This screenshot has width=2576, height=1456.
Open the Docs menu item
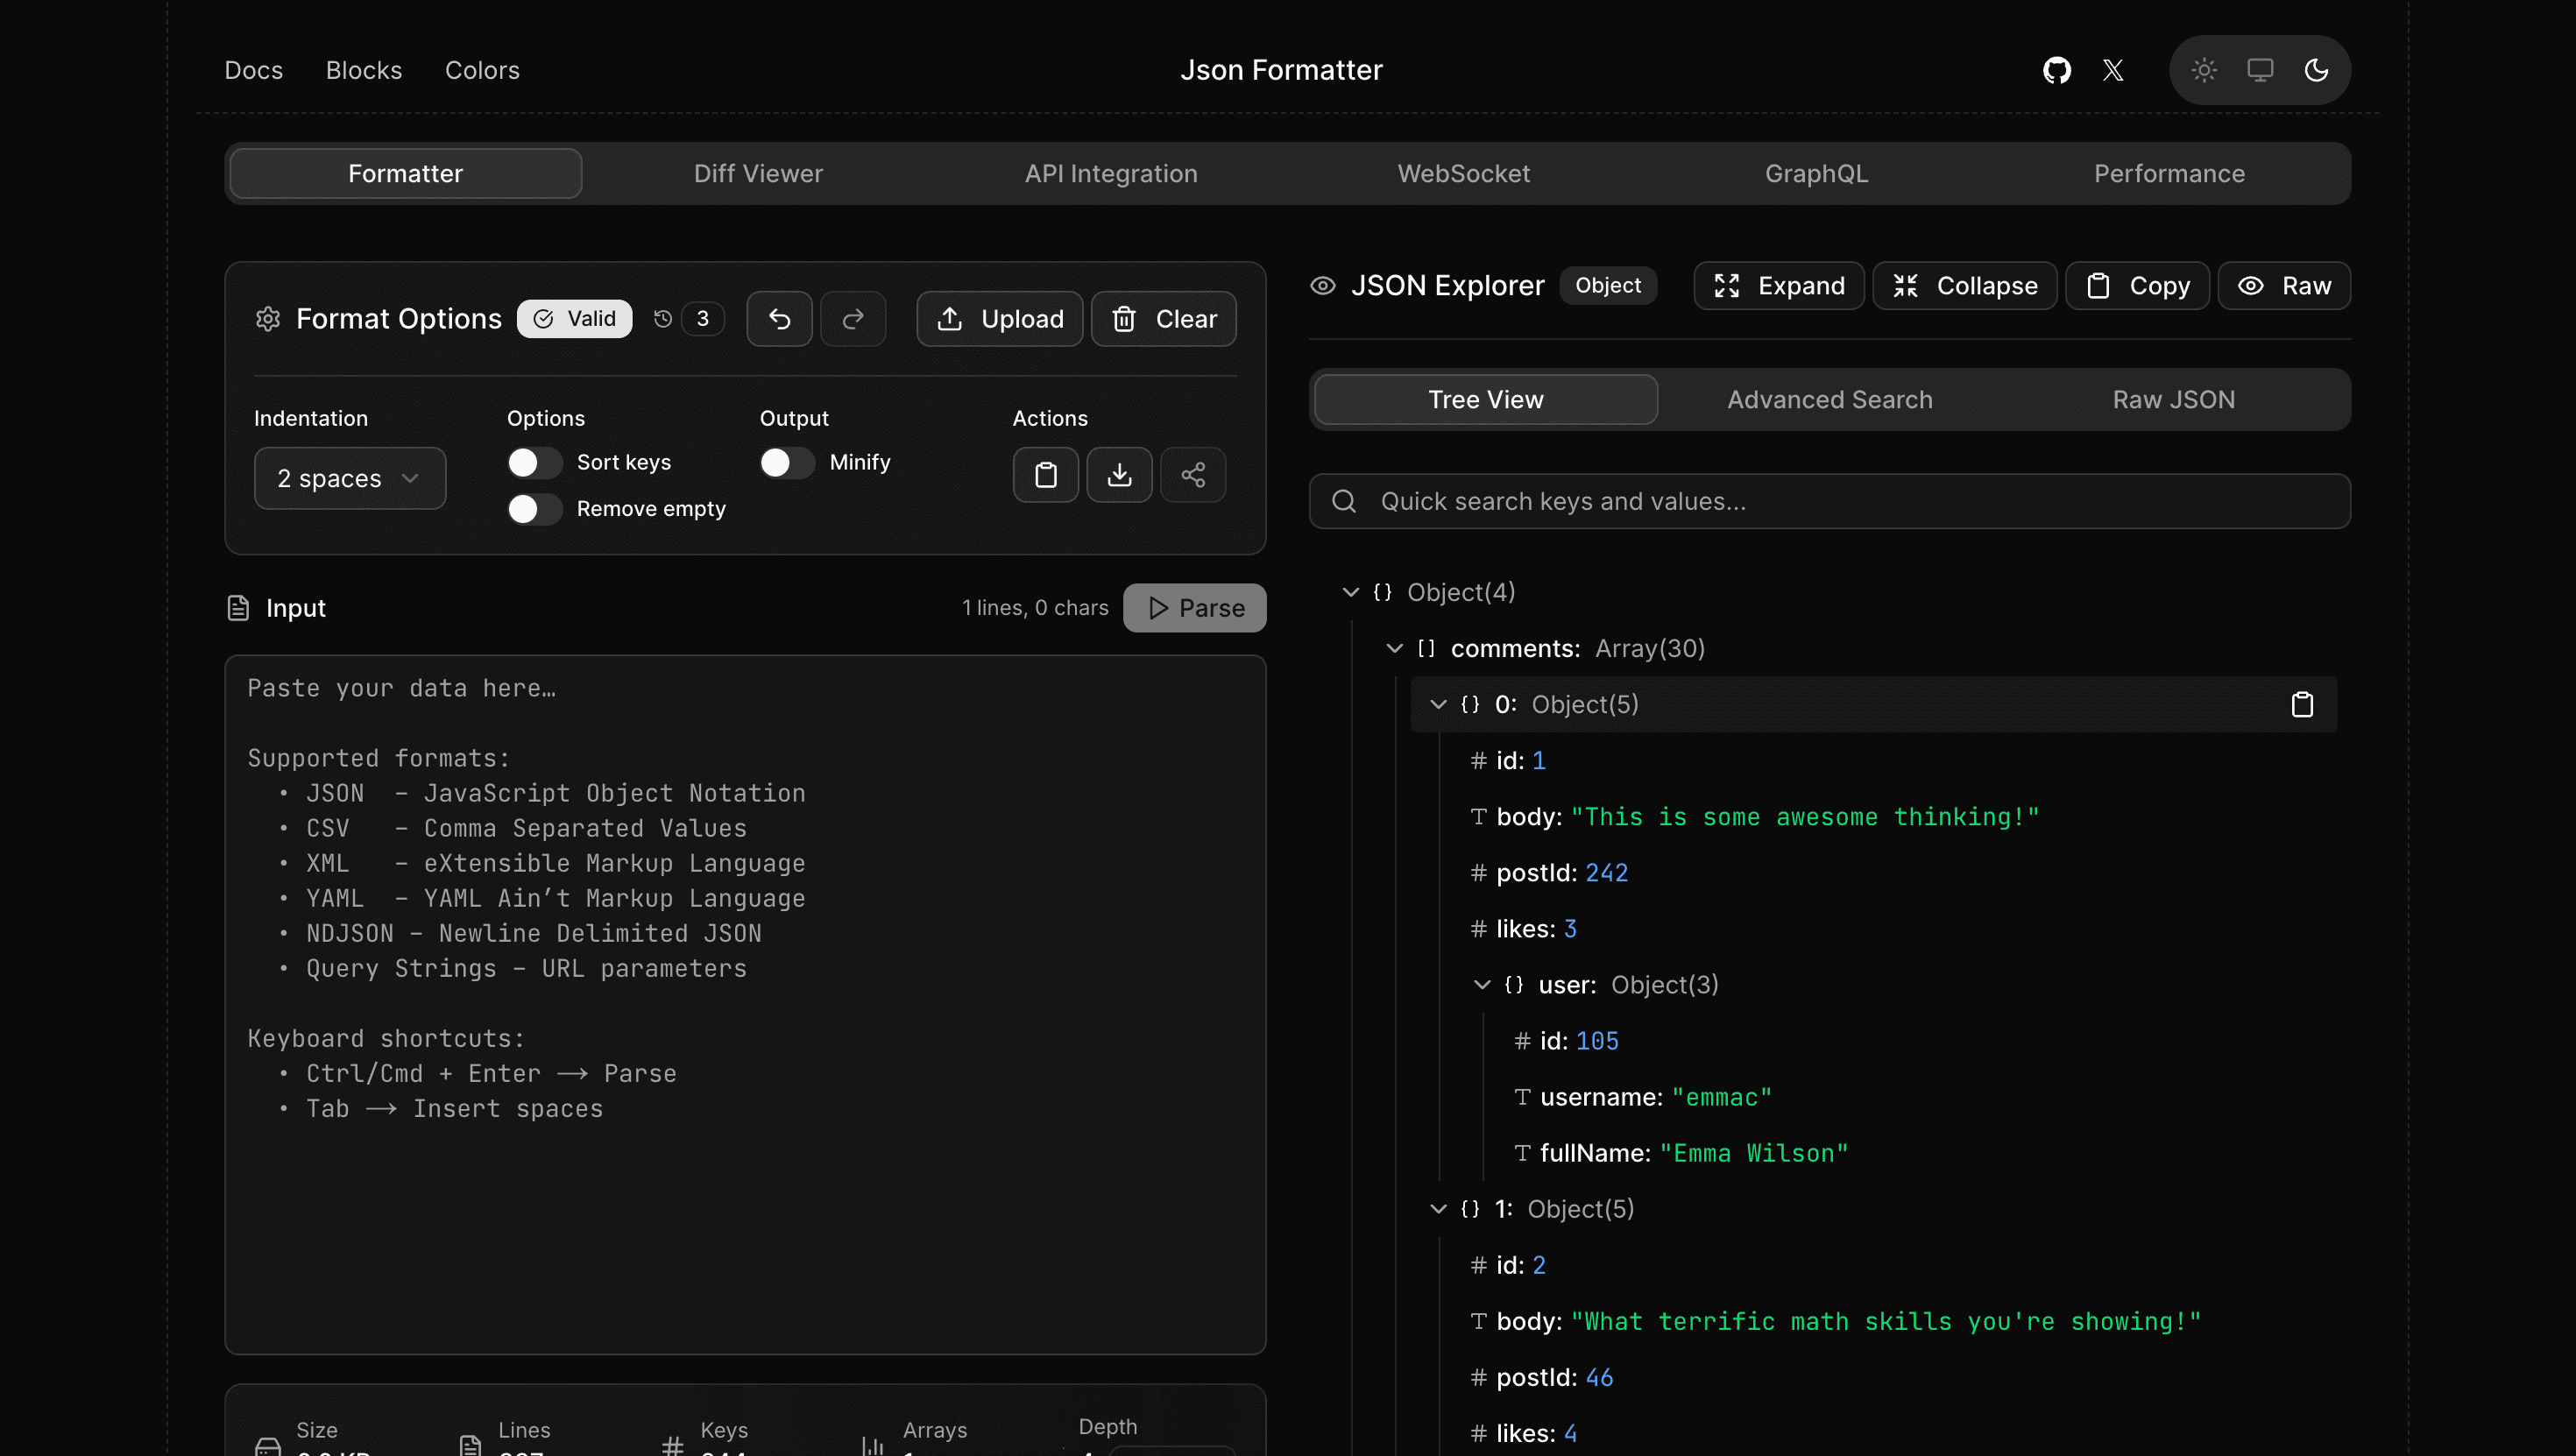(x=253, y=70)
